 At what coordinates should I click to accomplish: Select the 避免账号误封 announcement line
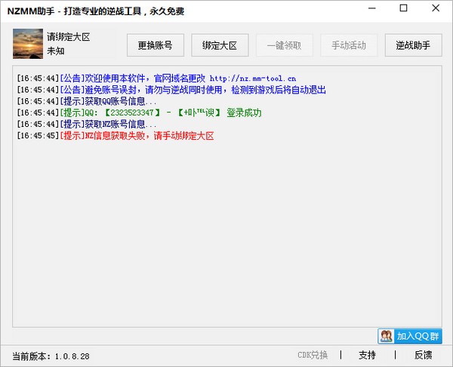click(x=171, y=90)
